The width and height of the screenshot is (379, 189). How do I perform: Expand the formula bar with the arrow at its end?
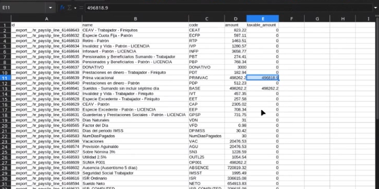[x=375, y=8]
